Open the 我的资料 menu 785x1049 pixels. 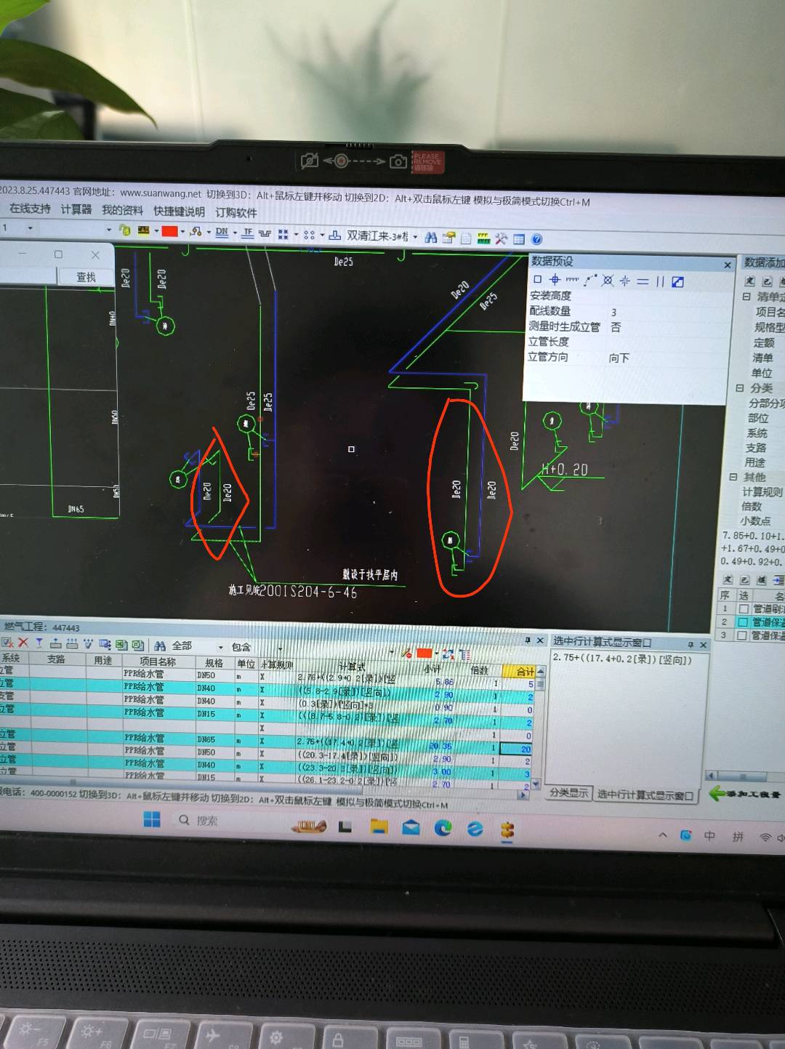[122, 210]
